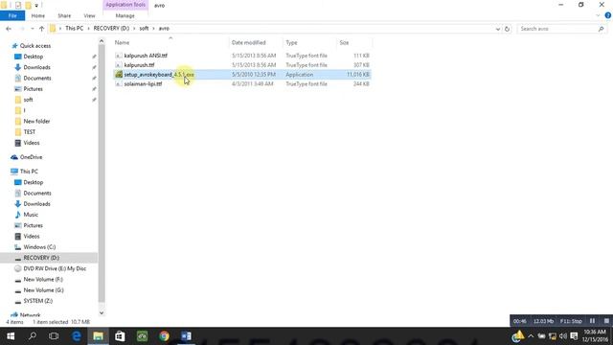Open the View ribbon tab
The width and height of the screenshot is (613, 345).
pos(89,15)
